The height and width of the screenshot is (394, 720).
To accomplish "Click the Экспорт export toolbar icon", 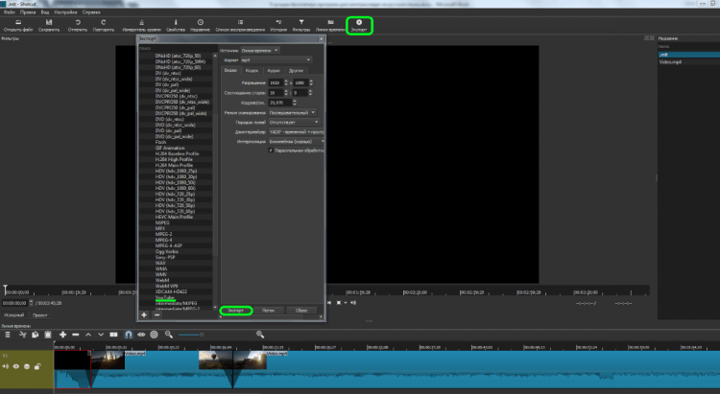I will click(359, 25).
